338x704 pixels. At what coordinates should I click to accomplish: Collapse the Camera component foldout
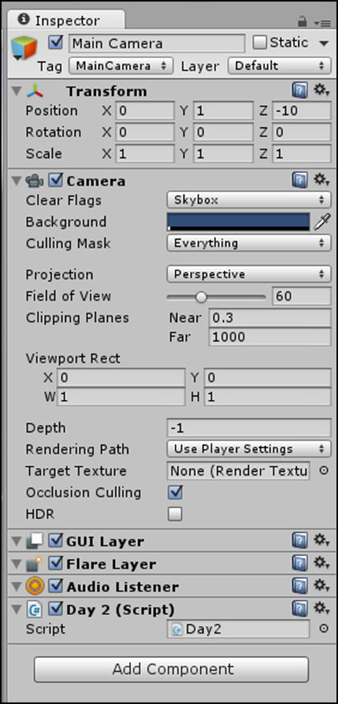17,181
